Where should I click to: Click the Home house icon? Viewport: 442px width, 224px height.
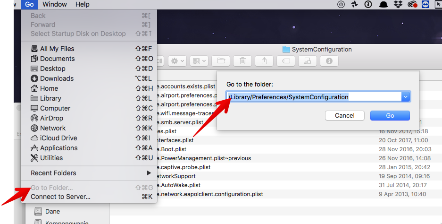click(34, 88)
